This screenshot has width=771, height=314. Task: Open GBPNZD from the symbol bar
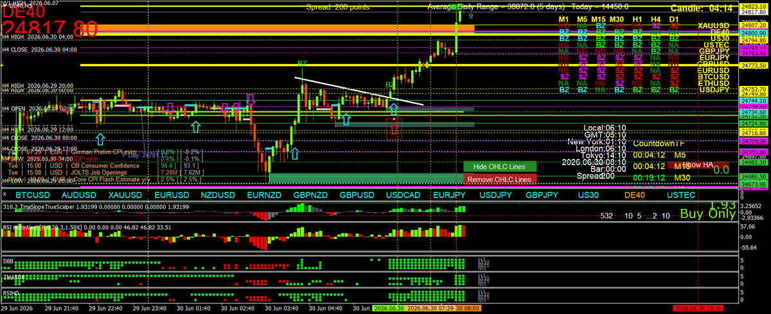[x=311, y=194]
